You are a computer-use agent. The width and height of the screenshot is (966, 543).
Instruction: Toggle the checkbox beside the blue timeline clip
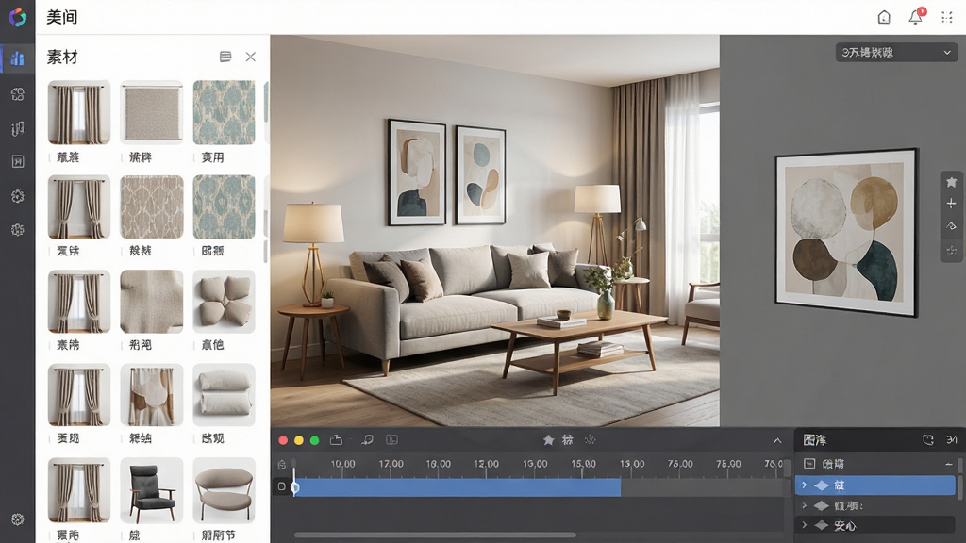281,486
